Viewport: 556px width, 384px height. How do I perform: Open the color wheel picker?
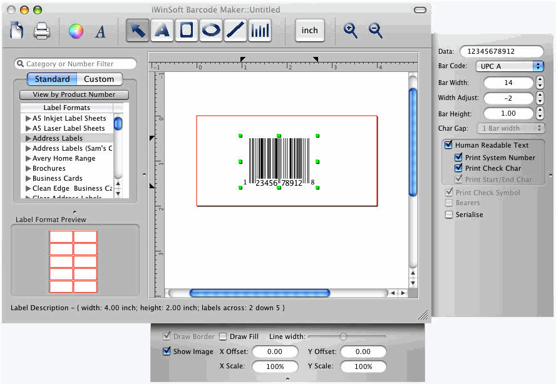(76, 31)
